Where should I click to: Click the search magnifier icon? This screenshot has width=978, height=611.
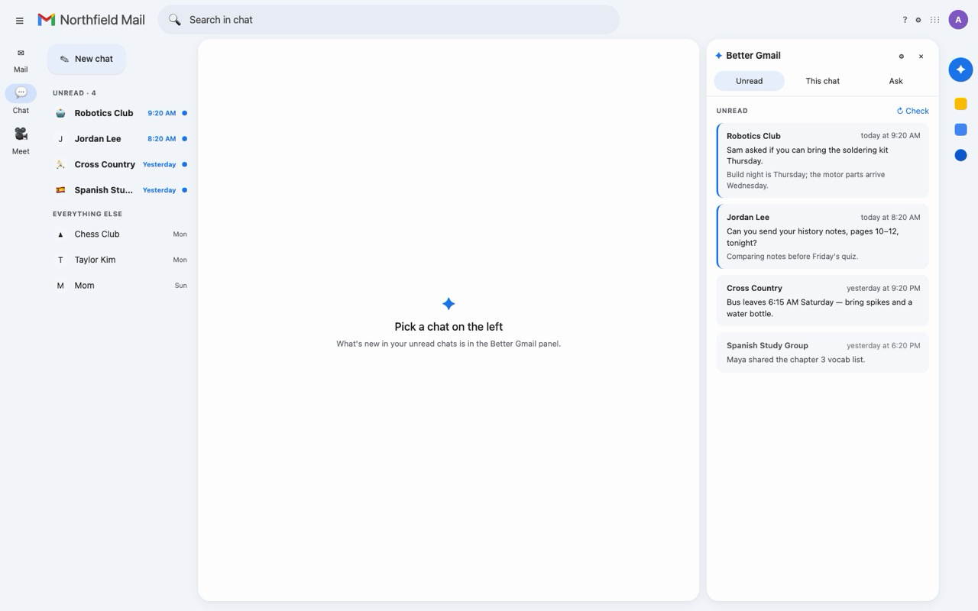(175, 20)
